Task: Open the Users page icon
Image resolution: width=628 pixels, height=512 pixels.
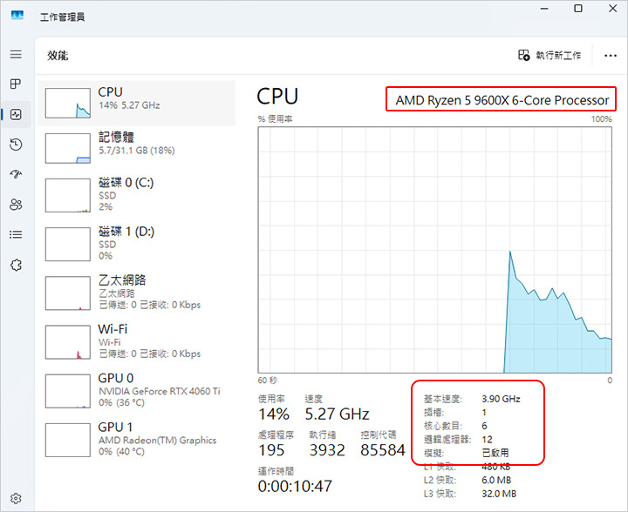Action: tap(16, 205)
